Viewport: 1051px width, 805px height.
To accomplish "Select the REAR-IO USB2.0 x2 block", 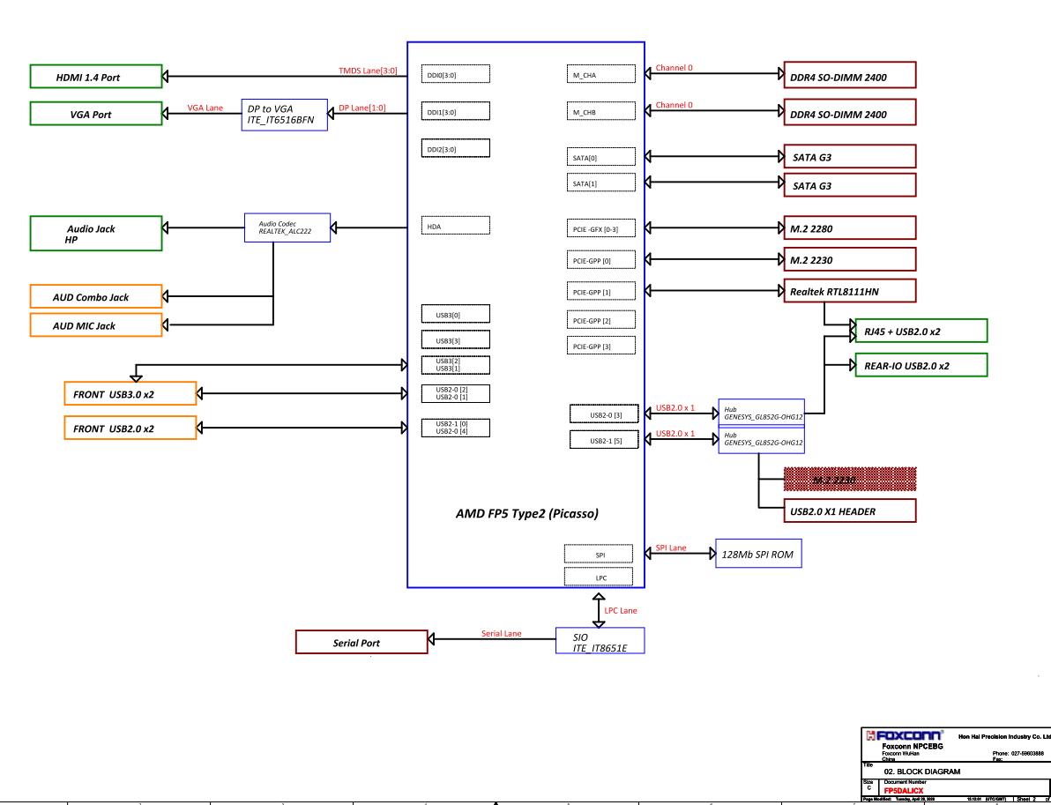I will pos(921,365).
